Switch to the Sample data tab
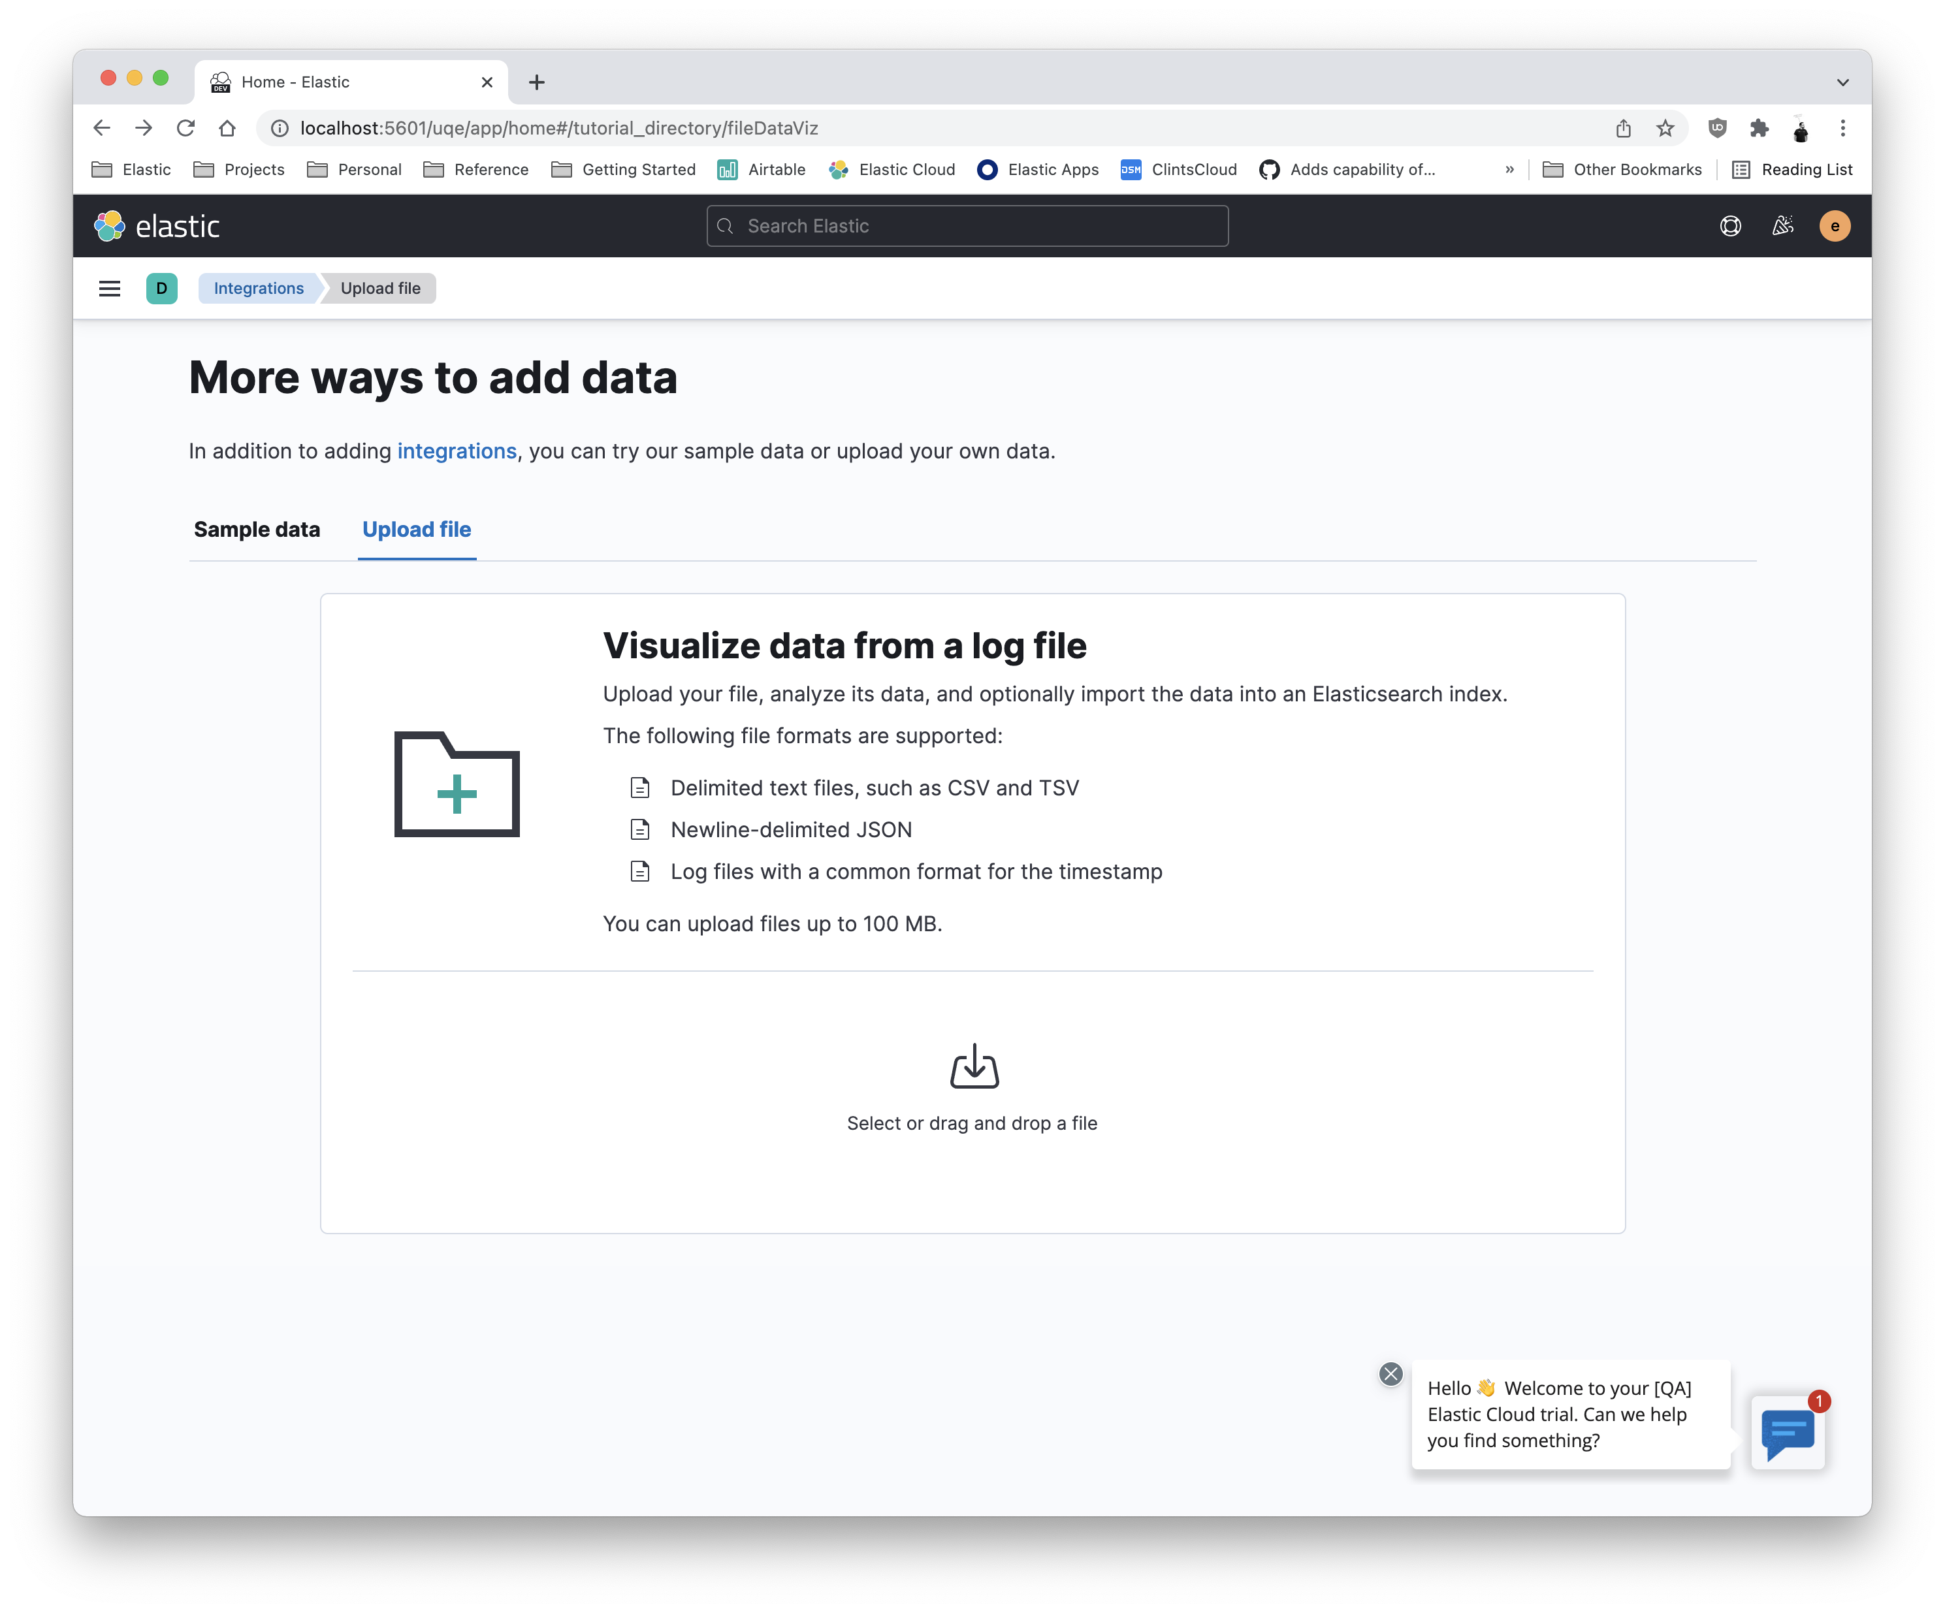Viewport: 1945px width, 1613px height. point(257,530)
